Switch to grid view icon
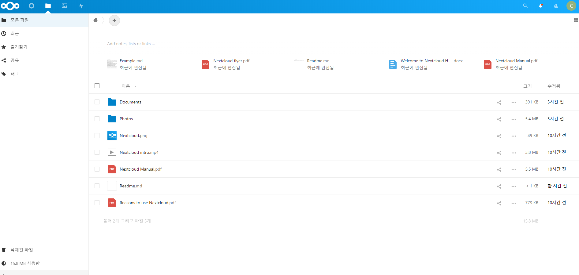579x275 pixels. (576, 20)
